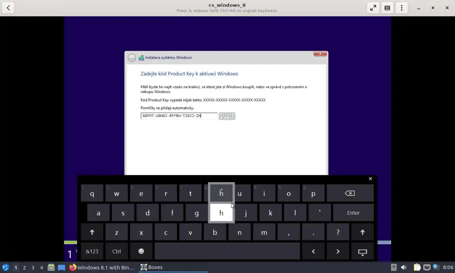Screen dimensions: 455x273
Task: Tap the n key
Action: tap(240, 232)
